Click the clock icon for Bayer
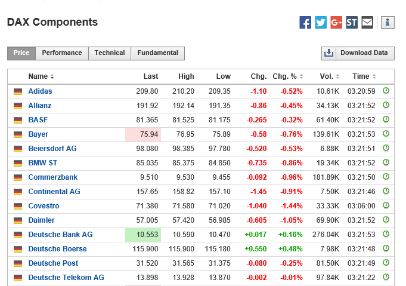This screenshot has width=406, height=286. (x=386, y=134)
